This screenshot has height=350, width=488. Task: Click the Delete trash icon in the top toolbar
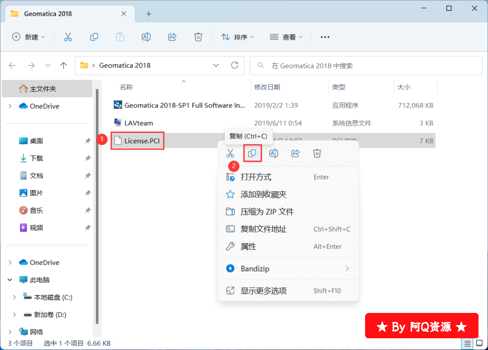click(198, 37)
